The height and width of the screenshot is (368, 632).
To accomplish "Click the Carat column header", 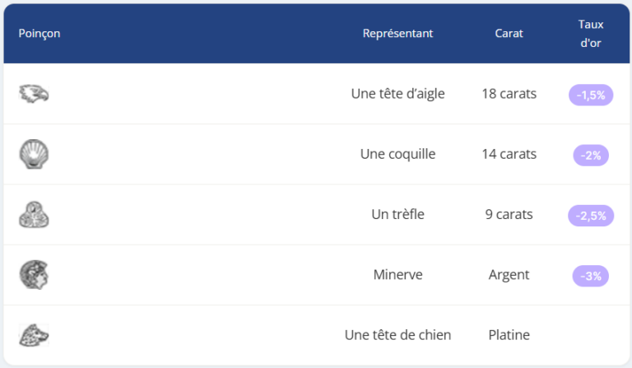I will (x=509, y=34).
